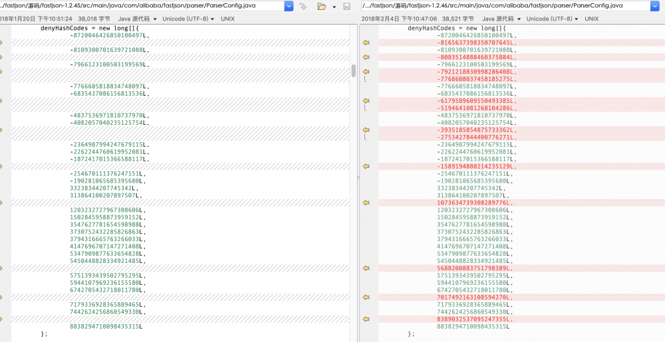Click the right pane line 7442624256860549330L

[475, 312]
